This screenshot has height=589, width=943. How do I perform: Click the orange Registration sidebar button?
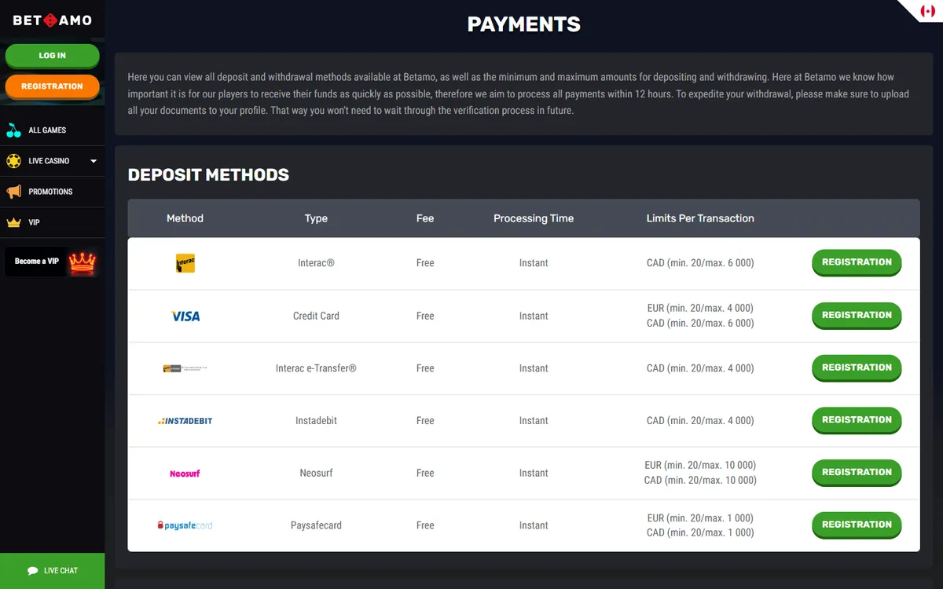(x=52, y=86)
